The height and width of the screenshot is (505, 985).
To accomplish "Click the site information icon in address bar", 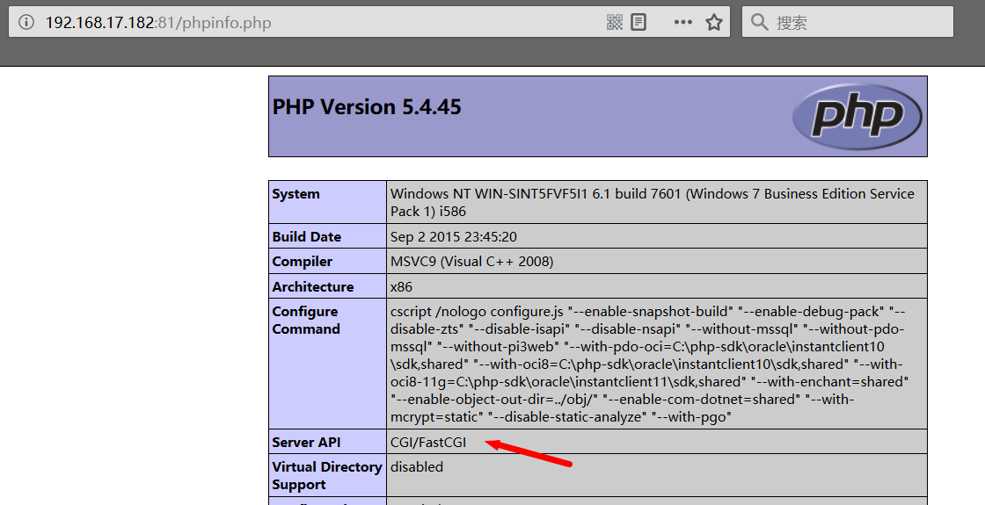I will [x=26, y=22].
